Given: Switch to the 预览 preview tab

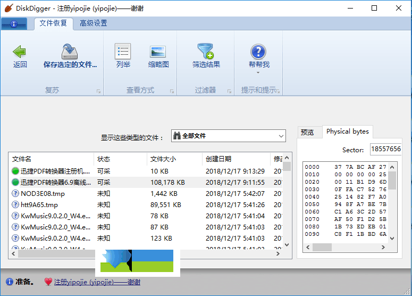Looking at the screenshot, I should pyautogui.click(x=307, y=132).
